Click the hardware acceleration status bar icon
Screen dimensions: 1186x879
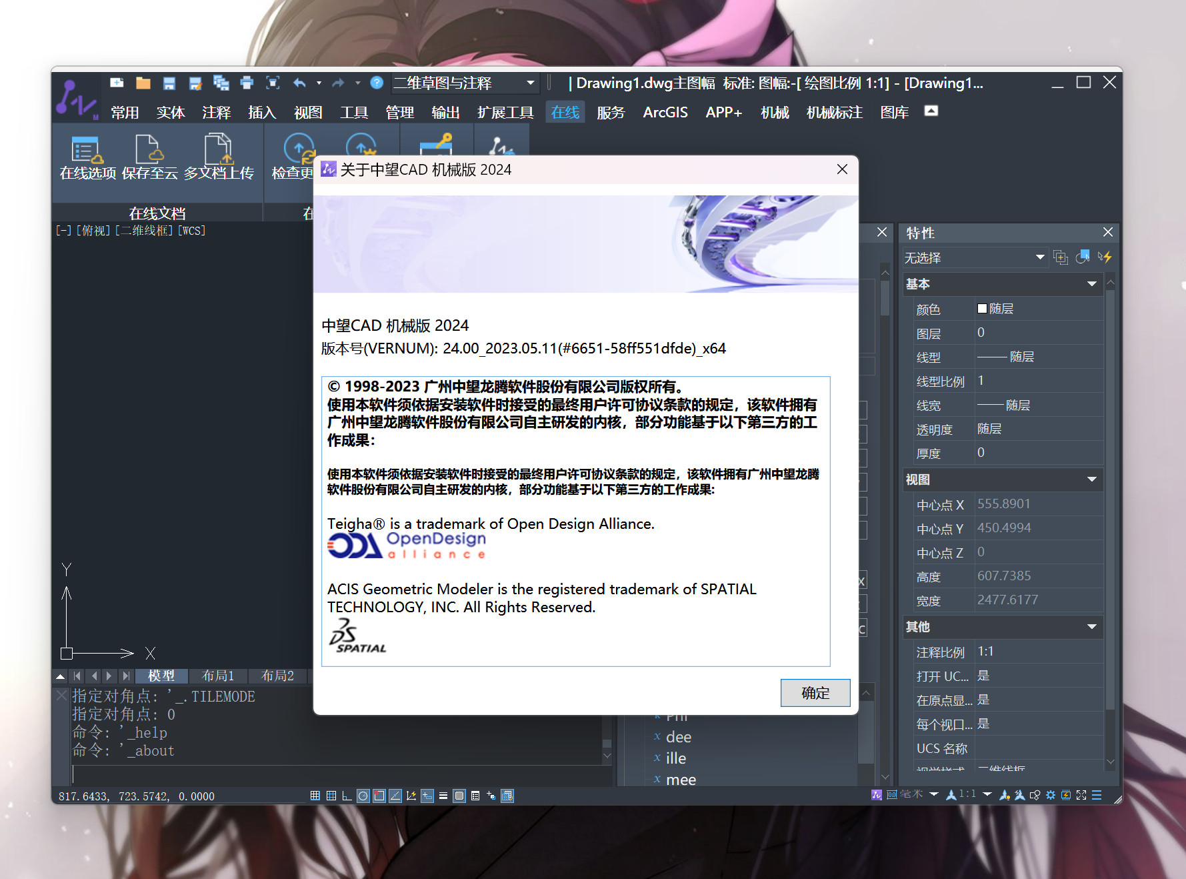tap(1066, 795)
